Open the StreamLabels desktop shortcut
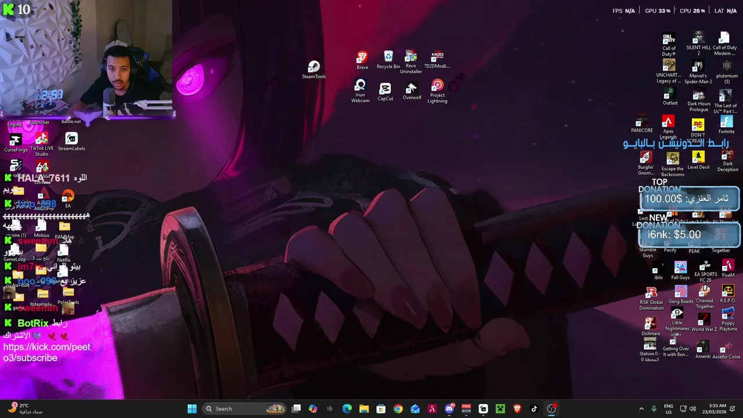 pyautogui.click(x=71, y=142)
